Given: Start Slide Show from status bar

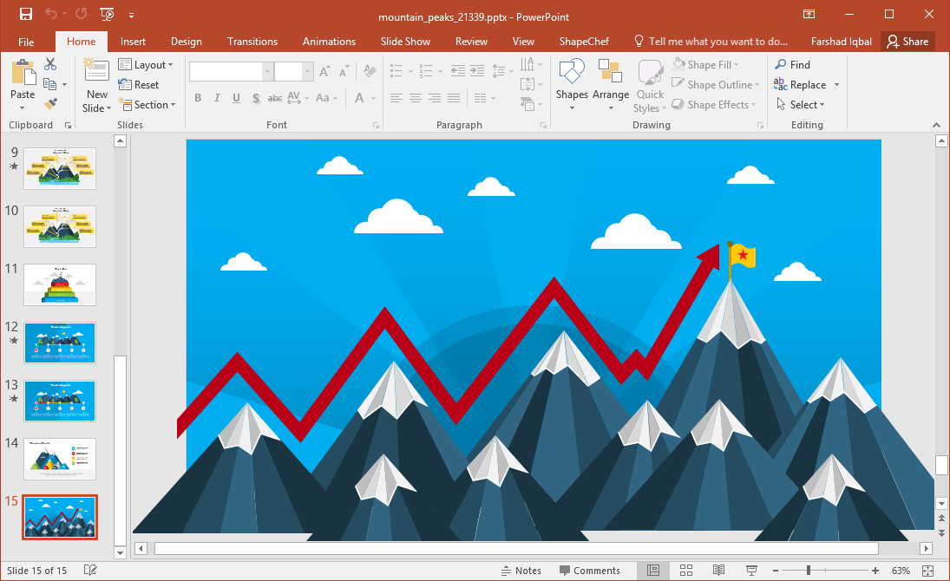Looking at the screenshot, I should [751, 570].
